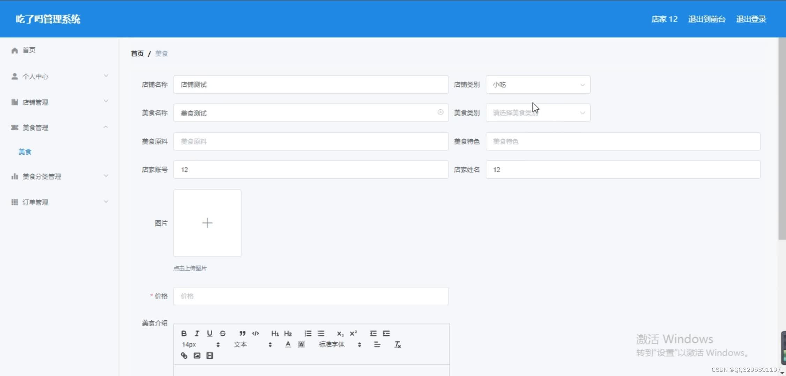Image resolution: width=786 pixels, height=376 pixels.
Task: Start an ordered numbered list
Action: (308, 334)
